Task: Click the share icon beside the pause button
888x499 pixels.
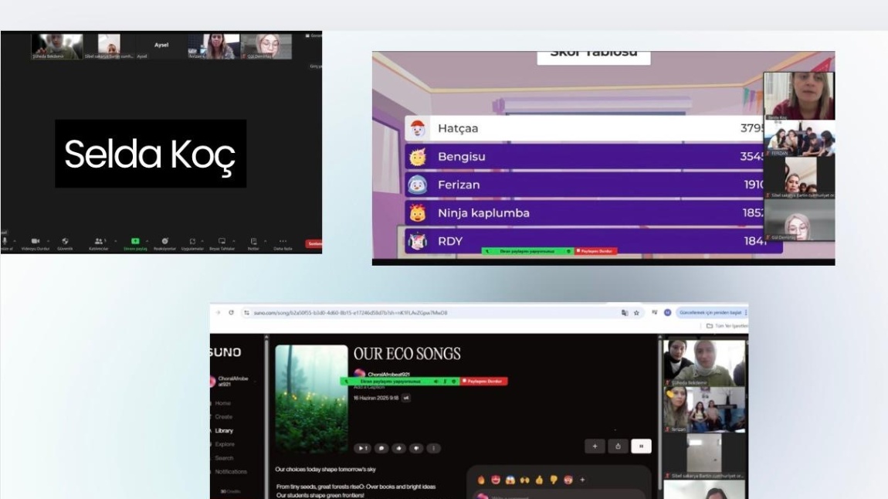Action: [618, 446]
